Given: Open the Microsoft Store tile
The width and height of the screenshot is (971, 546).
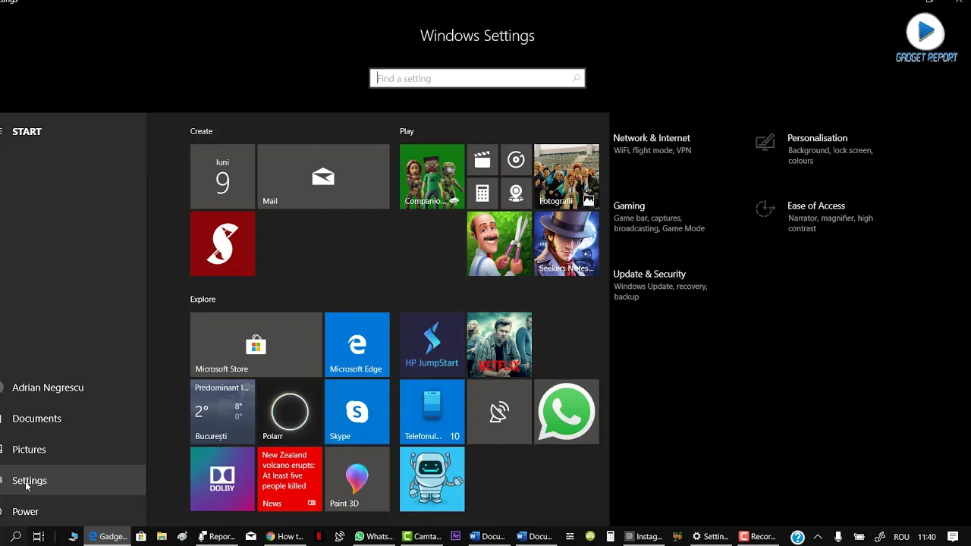Looking at the screenshot, I should click(256, 344).
